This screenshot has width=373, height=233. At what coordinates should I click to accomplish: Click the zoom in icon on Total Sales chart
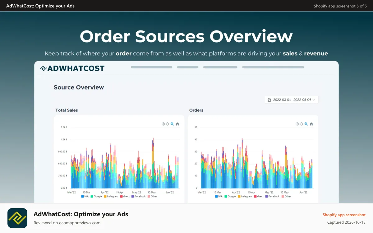point(163,124)
